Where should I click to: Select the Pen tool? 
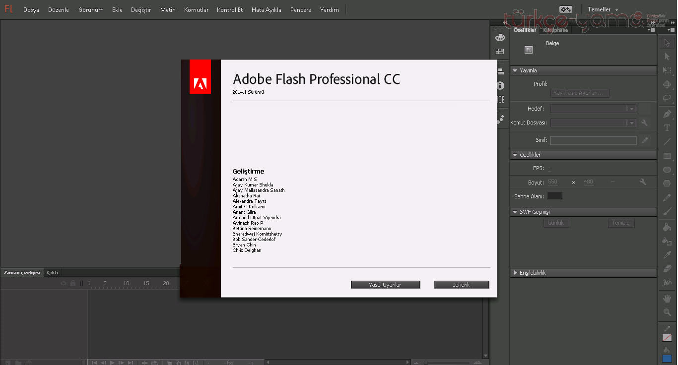(x=667, y=114)
